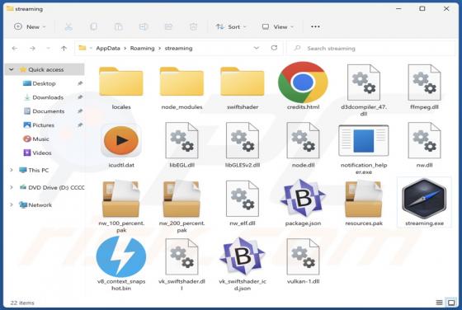Select the vulkan-1.dll file icon
Screen dimensions: 462x310
click(303, 256)
